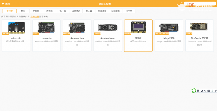The image size is (217, 111).
Task: Open the 扩展板 tab
Action: (x=36, y=11)
